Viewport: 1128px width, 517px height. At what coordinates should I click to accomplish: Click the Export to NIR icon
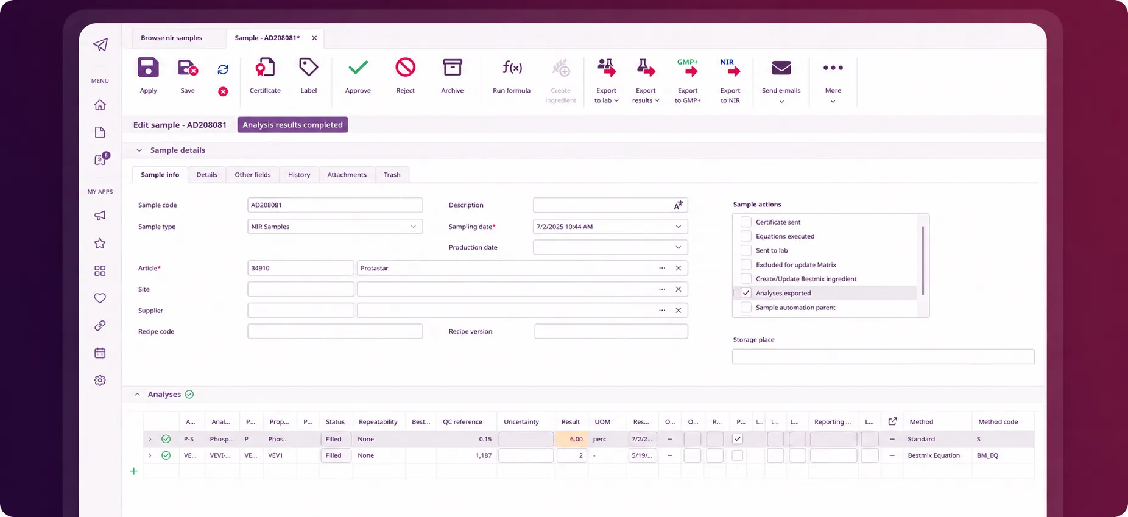730,68
